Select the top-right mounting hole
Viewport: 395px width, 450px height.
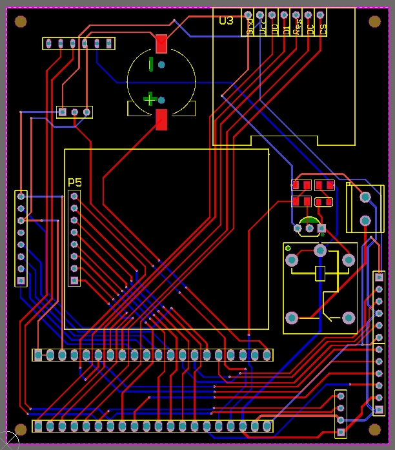point(374,21)
